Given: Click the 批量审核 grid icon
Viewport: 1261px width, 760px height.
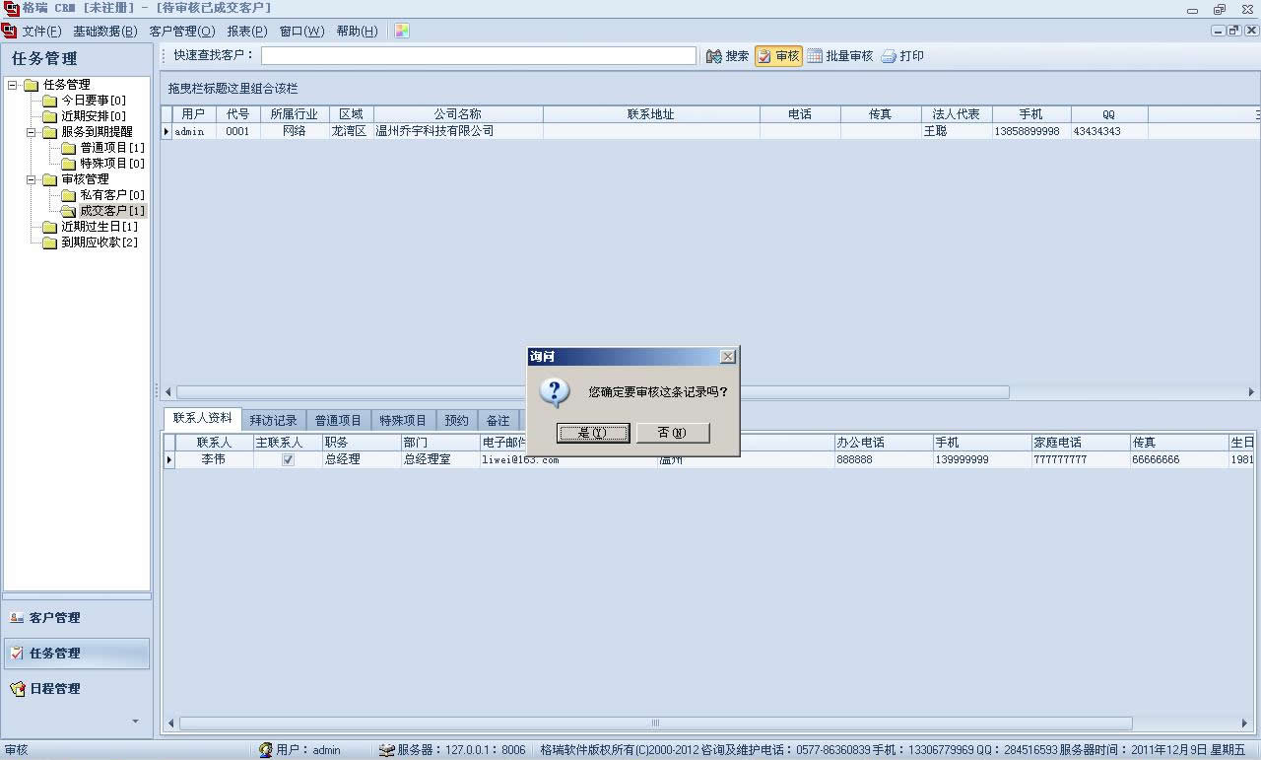Looking at the screenshot, I should (x=815, y=57).
